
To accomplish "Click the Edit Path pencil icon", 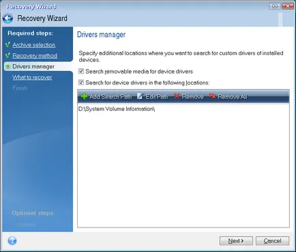I will click(x=140, y=96).
